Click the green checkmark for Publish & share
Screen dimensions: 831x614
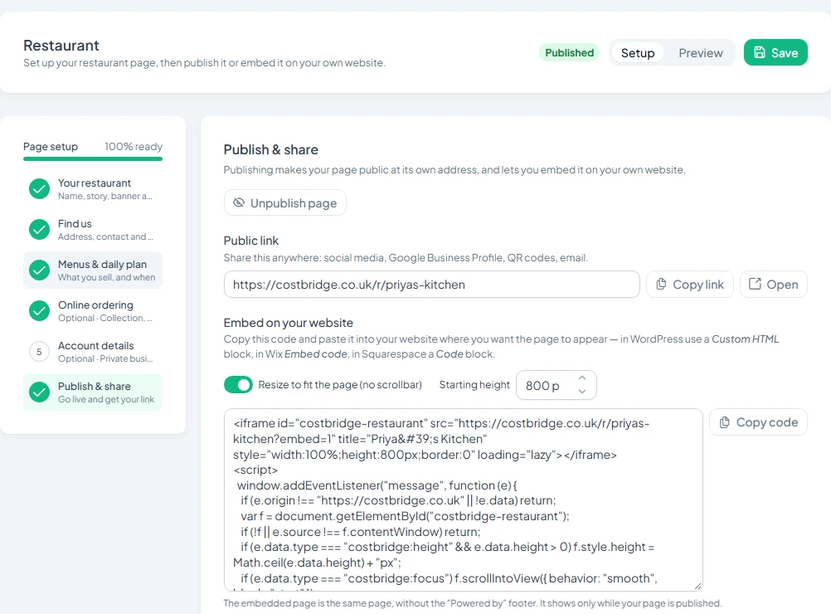click(39, 392)
